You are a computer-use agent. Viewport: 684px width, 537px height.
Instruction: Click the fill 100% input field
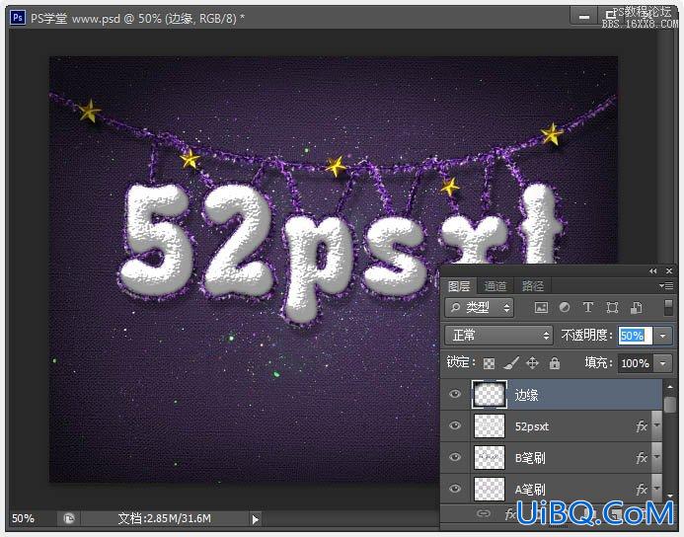pyautogui.click(x=636, y=363)
